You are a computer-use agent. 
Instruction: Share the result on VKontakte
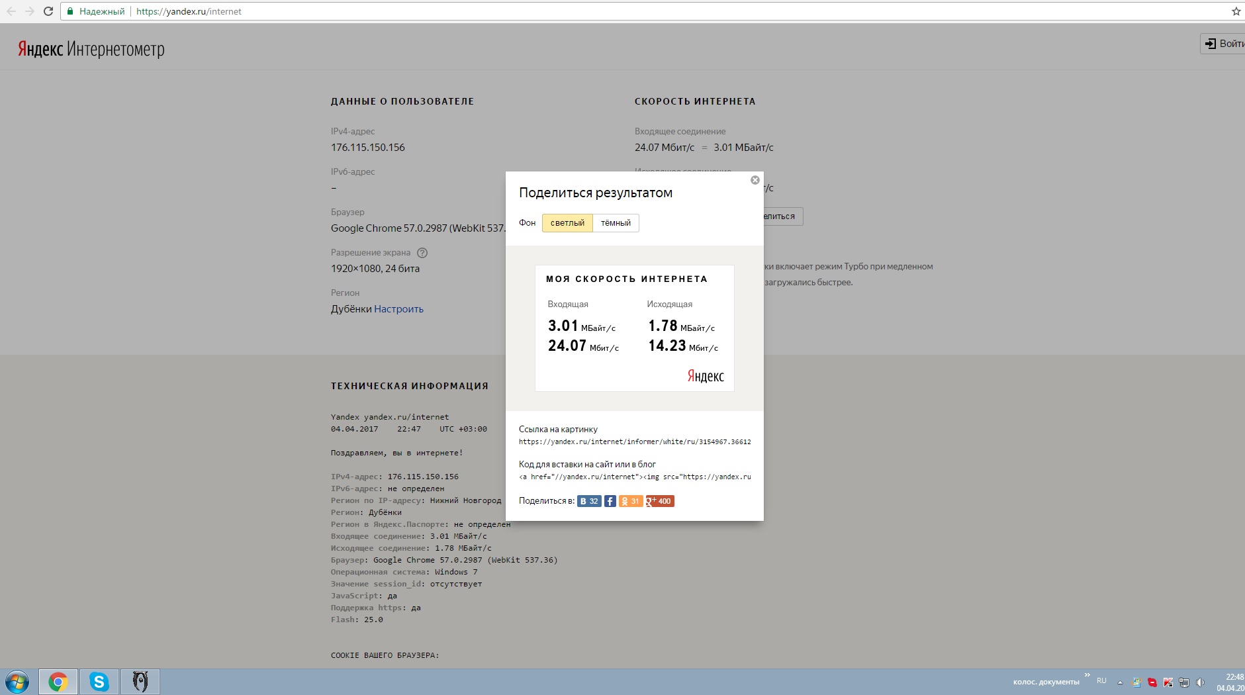589,501
